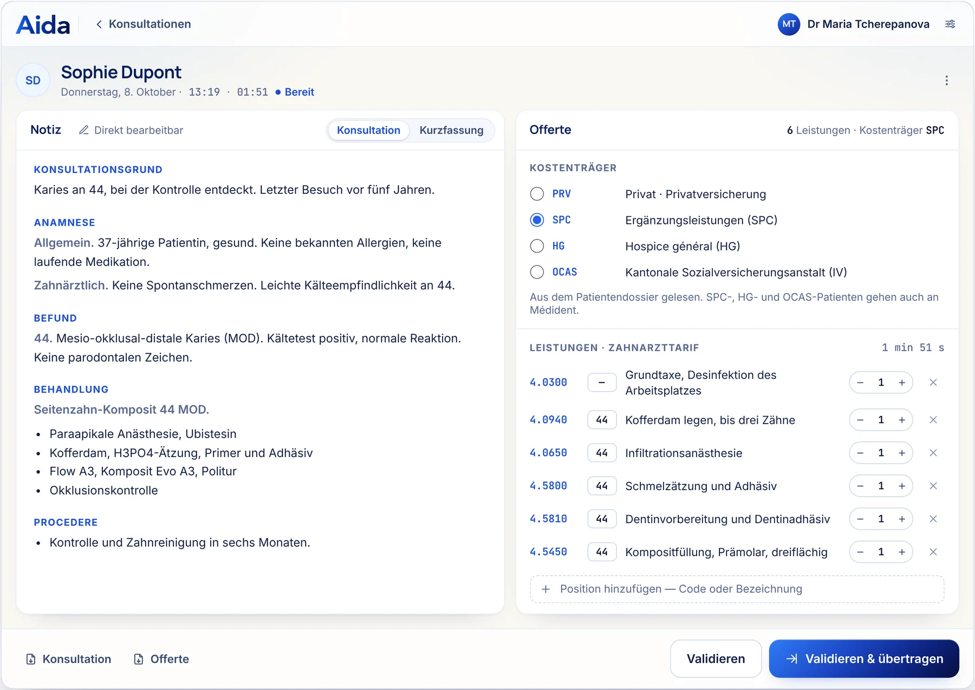Download the Offerte document in footer

(161, 659)
